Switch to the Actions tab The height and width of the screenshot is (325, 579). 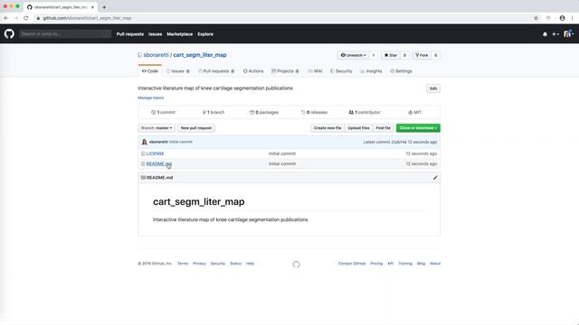(x=253, y=71)
